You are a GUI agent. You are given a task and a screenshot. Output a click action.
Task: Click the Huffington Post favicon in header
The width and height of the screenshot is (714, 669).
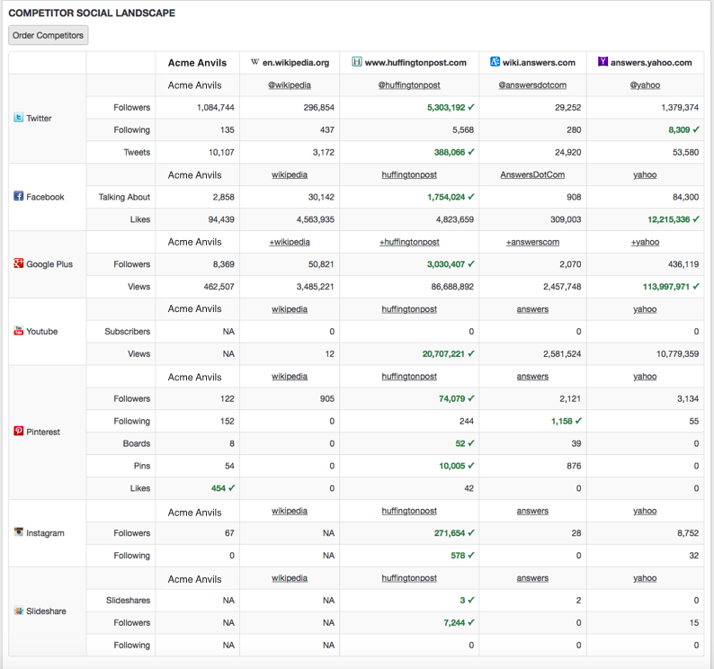tap(356, 61)
